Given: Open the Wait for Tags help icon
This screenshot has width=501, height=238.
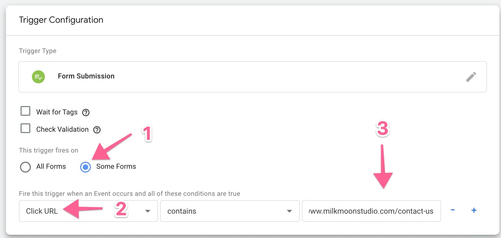Looking at the screenshot, I should (86, 113).
